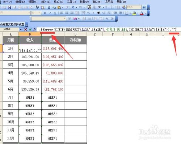Select column F header
The width and height of the screenshot is (181, 144).
point(113,34)
